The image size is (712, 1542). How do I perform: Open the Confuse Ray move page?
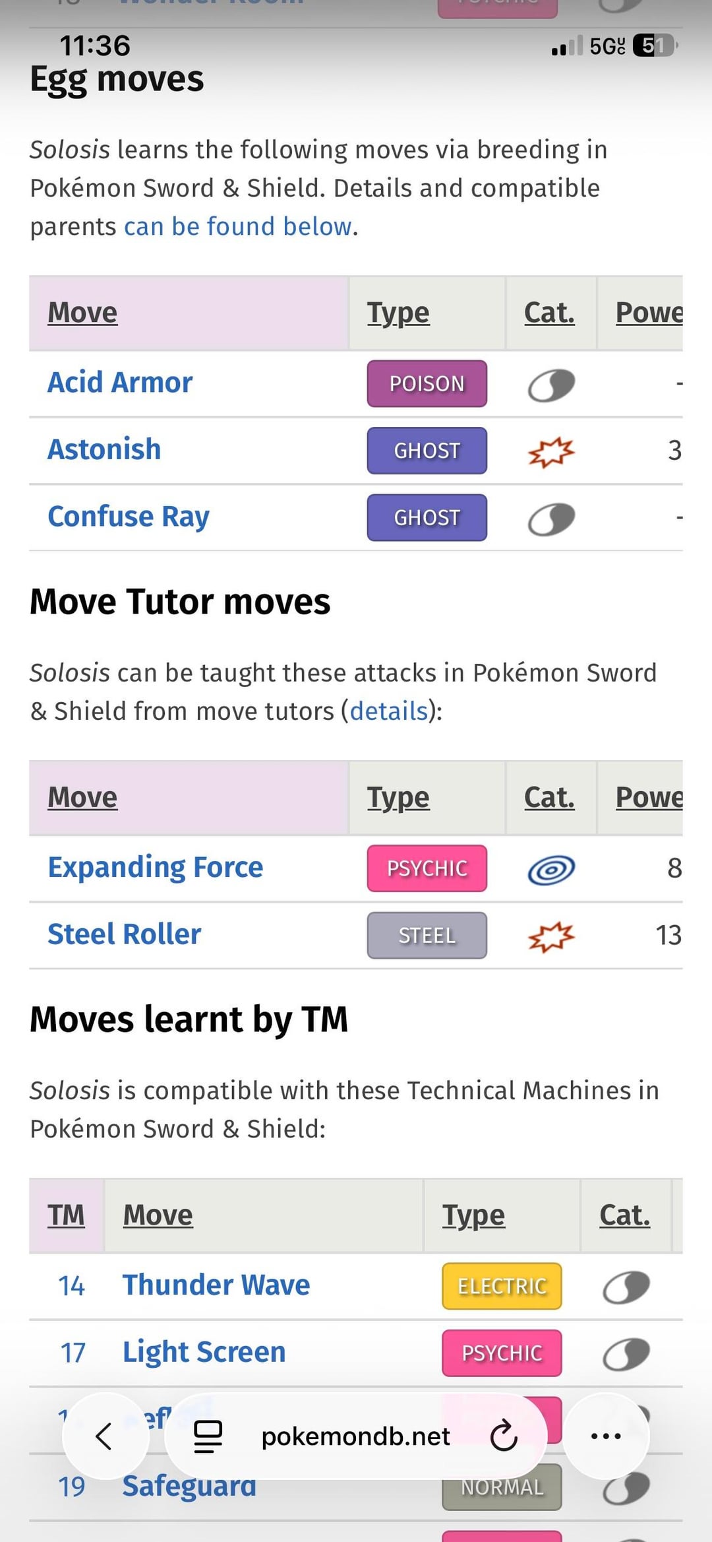click(129, 517)
